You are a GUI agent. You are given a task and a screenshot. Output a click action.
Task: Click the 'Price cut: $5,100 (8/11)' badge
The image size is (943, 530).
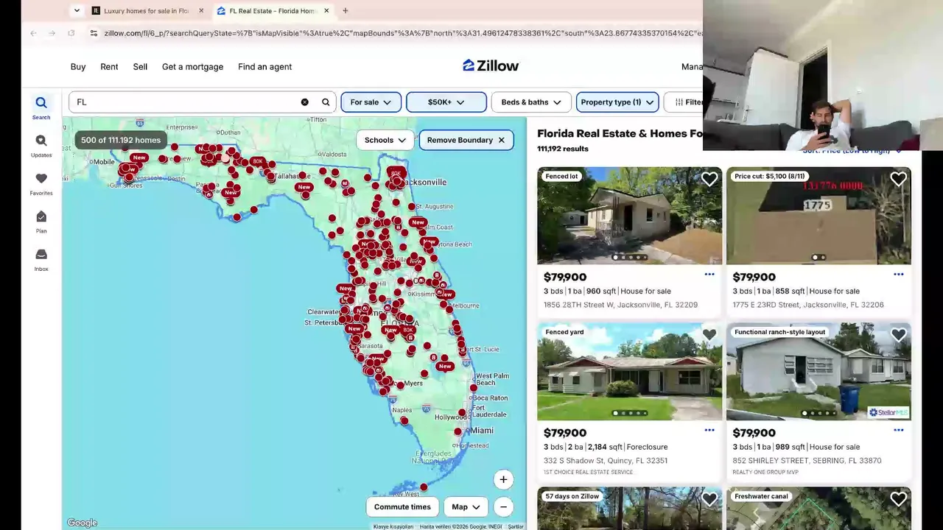pos(770,177)
